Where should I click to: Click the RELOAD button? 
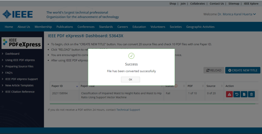point(214,70)
